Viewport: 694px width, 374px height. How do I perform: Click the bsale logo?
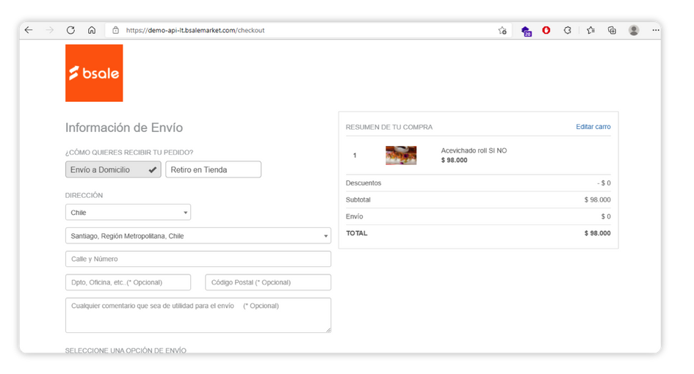94,73
